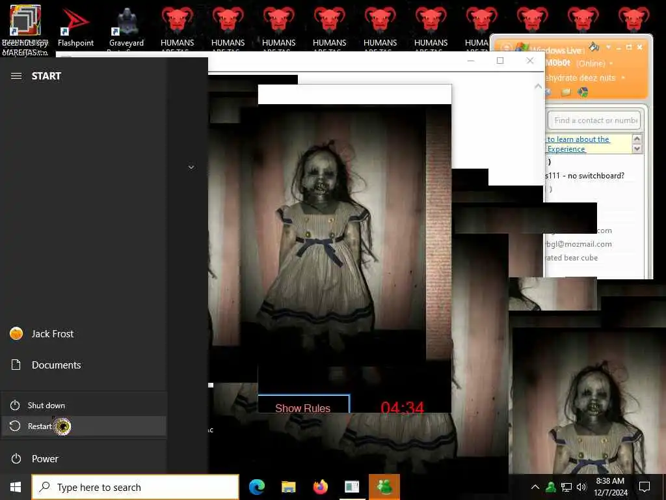
Task: Click the paintbrush color scheme icon in Messenger
Action: click(x=594, y=47)
